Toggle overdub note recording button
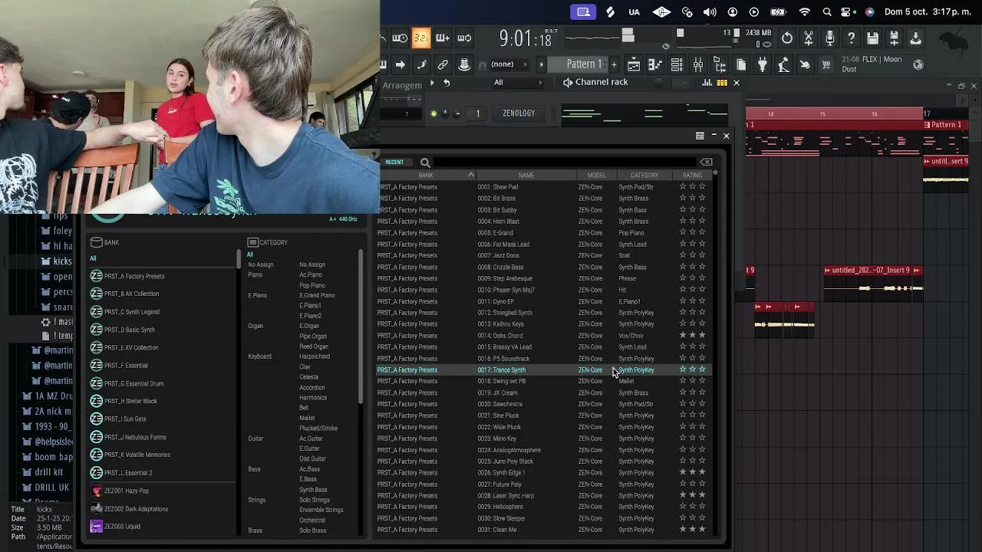Viewport: 982px width, 552px height. pyautogui.click(x=443, y=38)
